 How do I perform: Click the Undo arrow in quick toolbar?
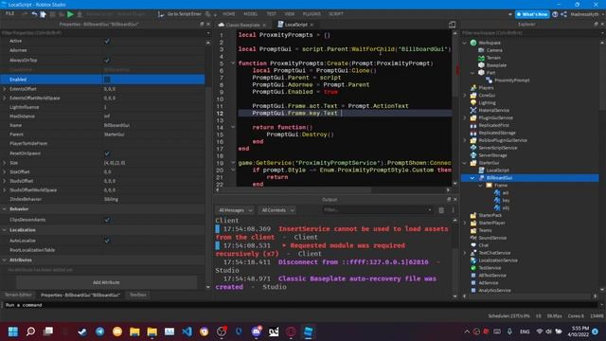coord(34,14)
